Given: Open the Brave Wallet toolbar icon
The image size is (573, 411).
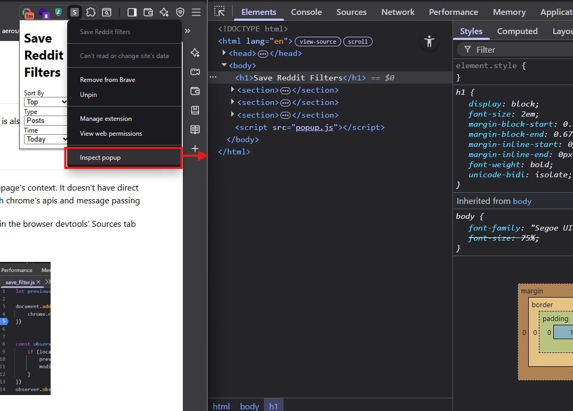Looking at the screenshot, I should point(148,12).
